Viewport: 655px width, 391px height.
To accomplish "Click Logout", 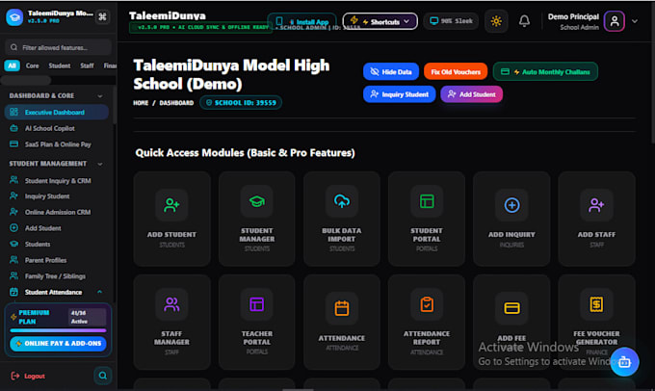I will (x=28, y=376).
